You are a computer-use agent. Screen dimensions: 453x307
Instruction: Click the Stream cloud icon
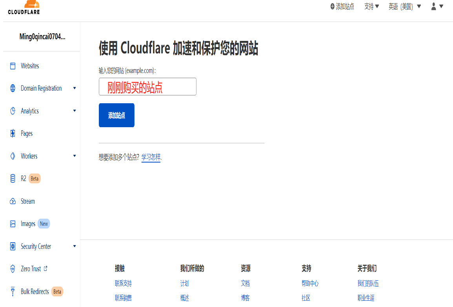point(13,201)
